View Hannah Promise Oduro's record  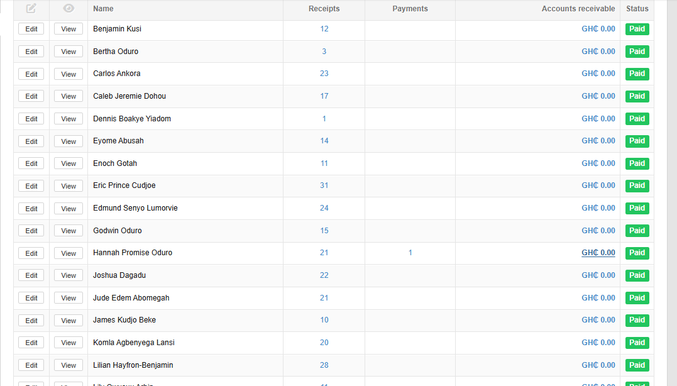tap(69, 253)
